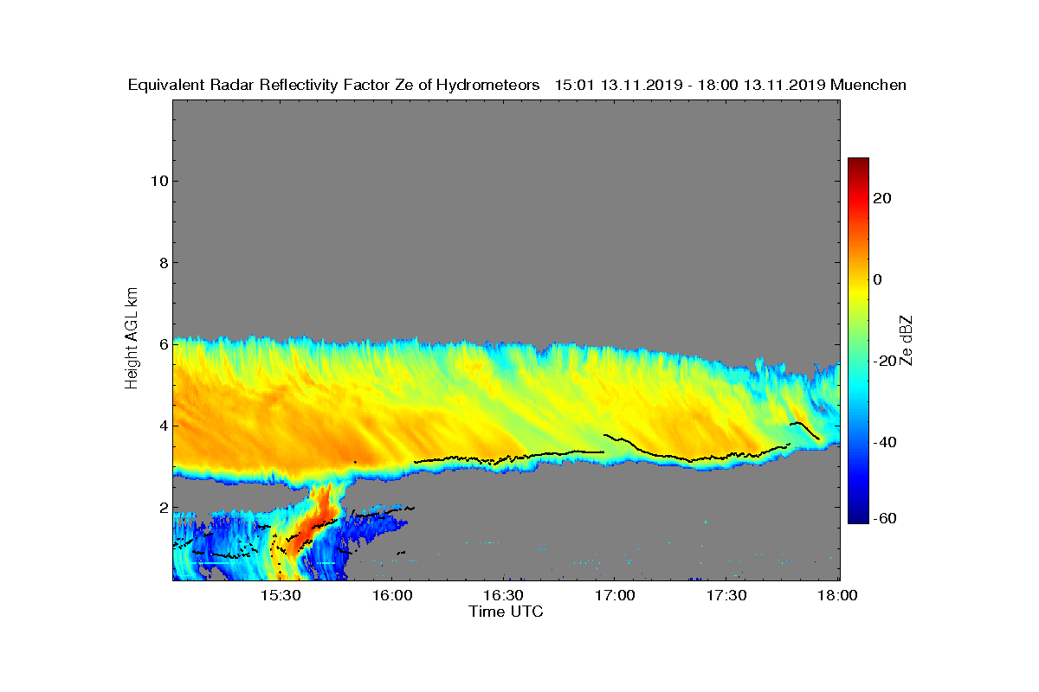This screenshot has width=1039, height=692.
Task: Click the black cloud base line near 17:55
Action: [x=805, y=430]
